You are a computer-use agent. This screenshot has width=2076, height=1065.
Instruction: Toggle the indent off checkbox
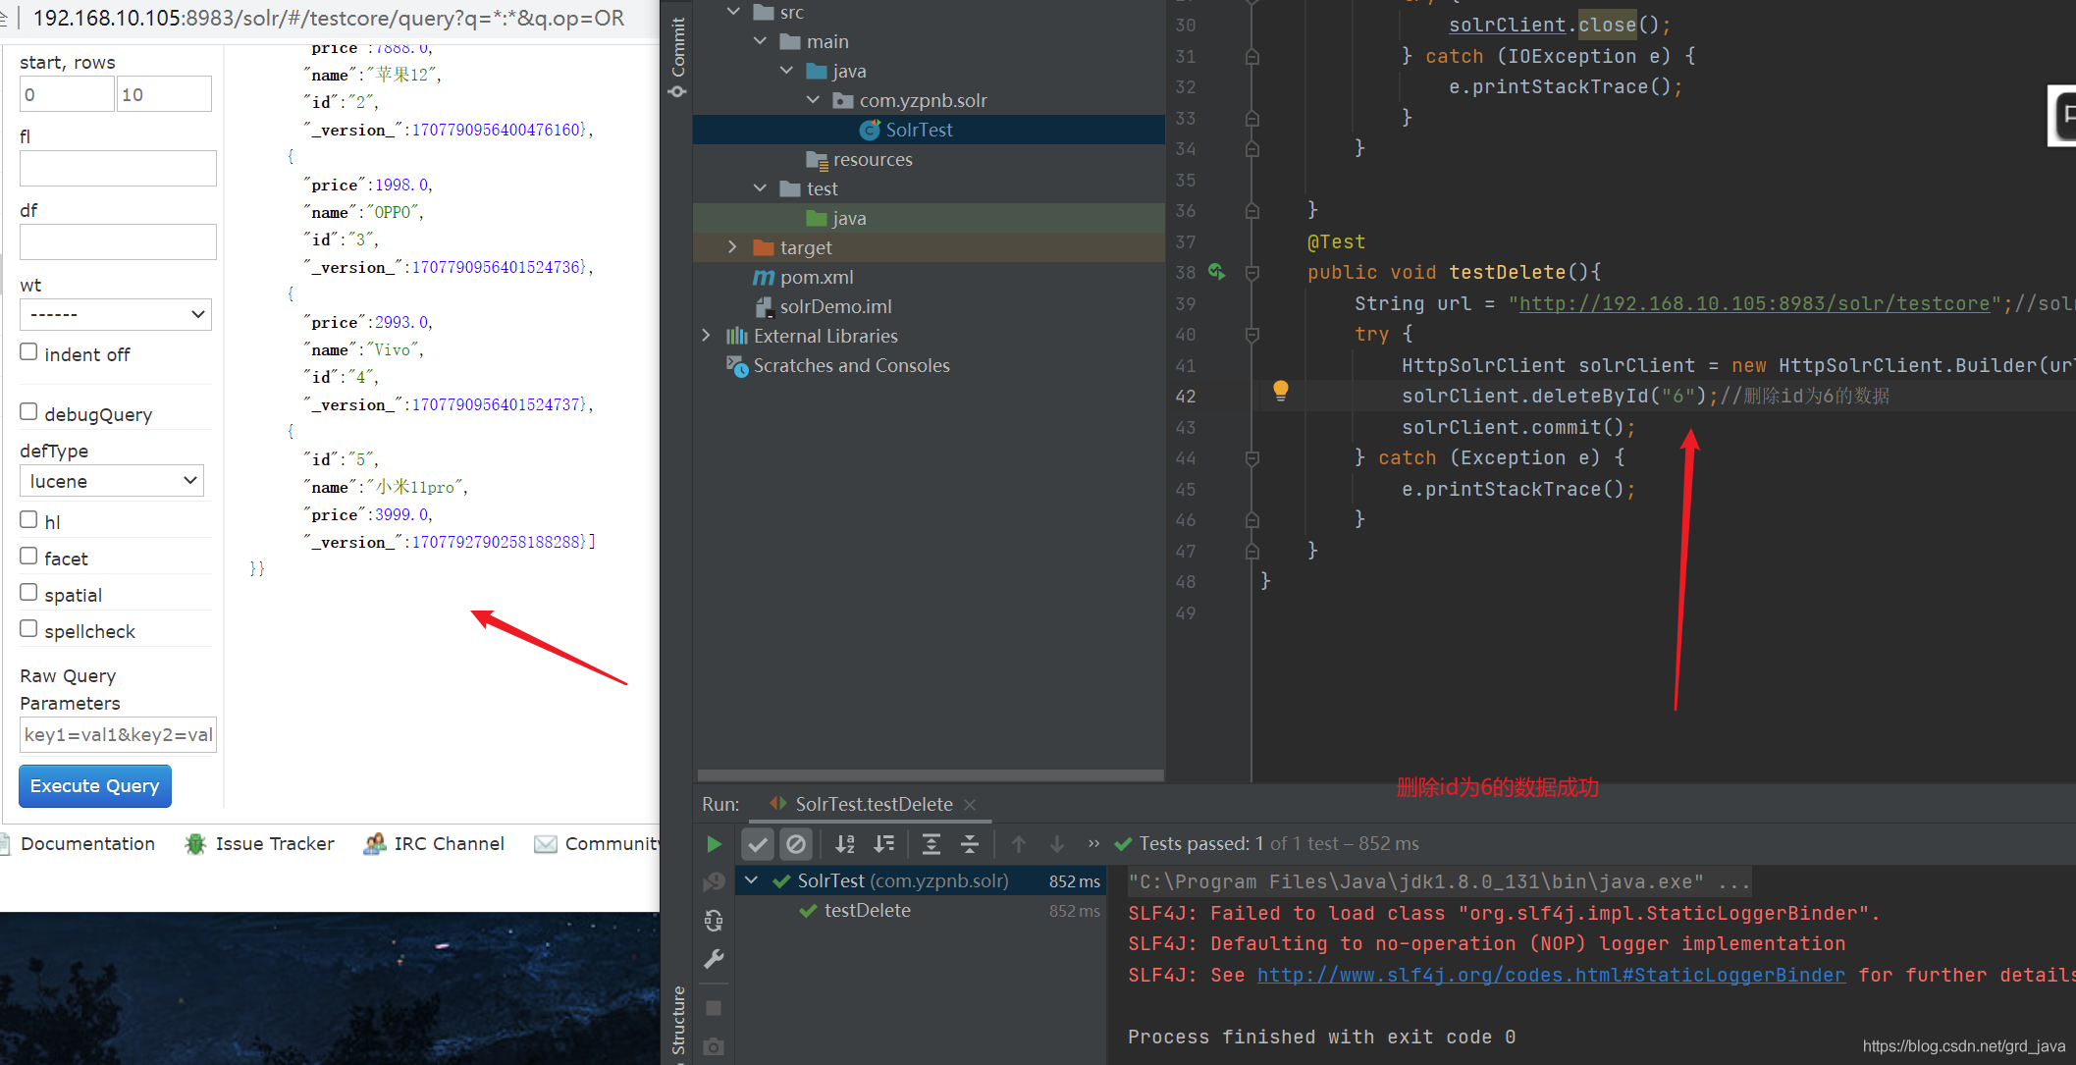(29, 352)
